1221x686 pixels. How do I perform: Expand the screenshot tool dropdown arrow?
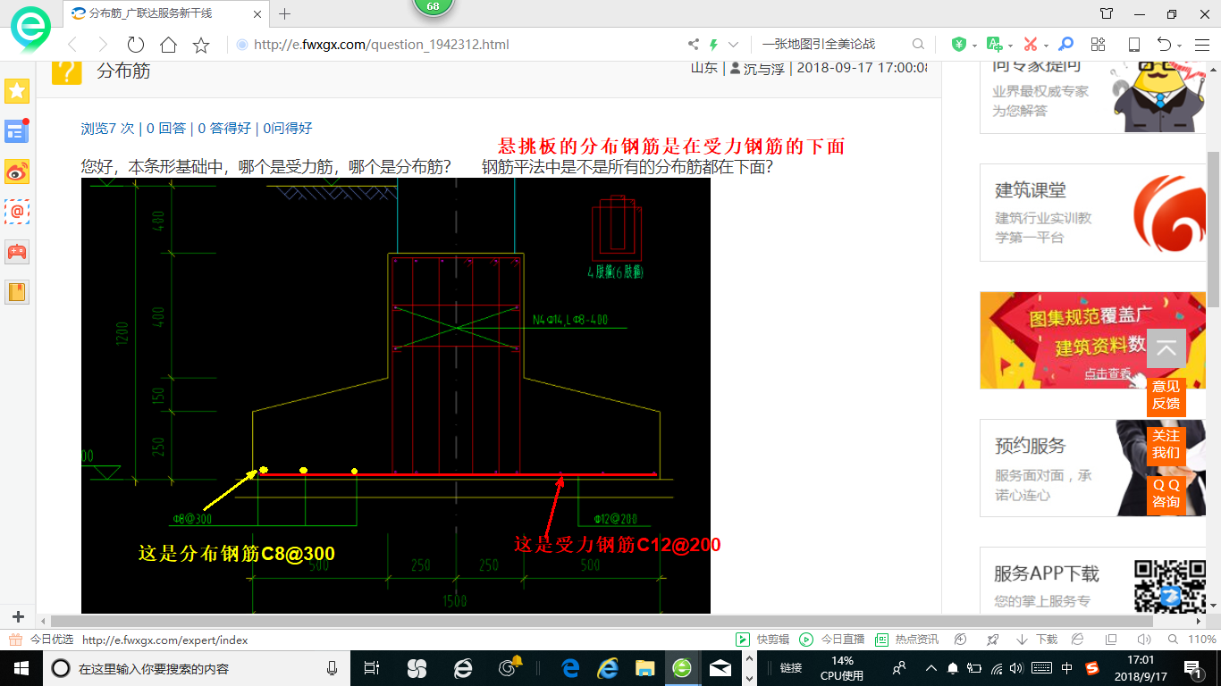pos(1046,45)
